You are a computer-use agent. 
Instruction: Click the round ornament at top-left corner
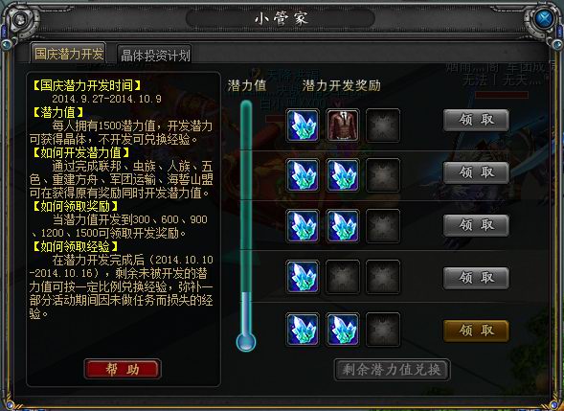(20, 18)
